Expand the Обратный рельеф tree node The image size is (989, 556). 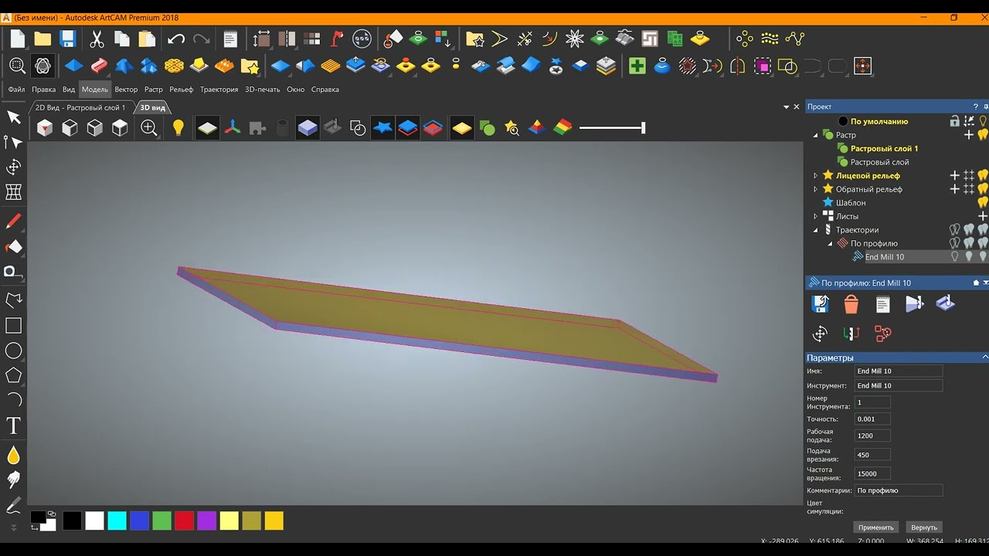coord(815,189)
